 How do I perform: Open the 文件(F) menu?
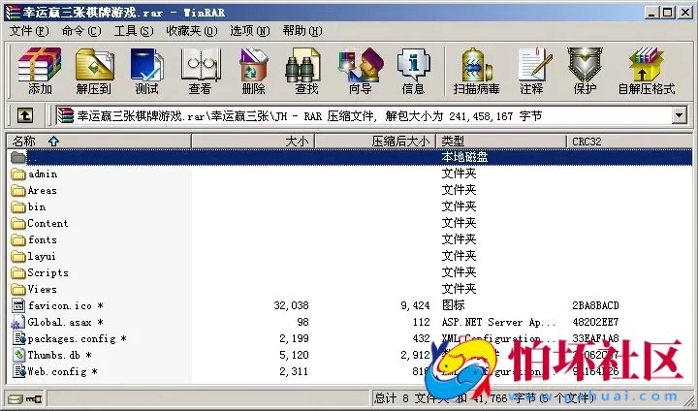click(x=29, y=31)
